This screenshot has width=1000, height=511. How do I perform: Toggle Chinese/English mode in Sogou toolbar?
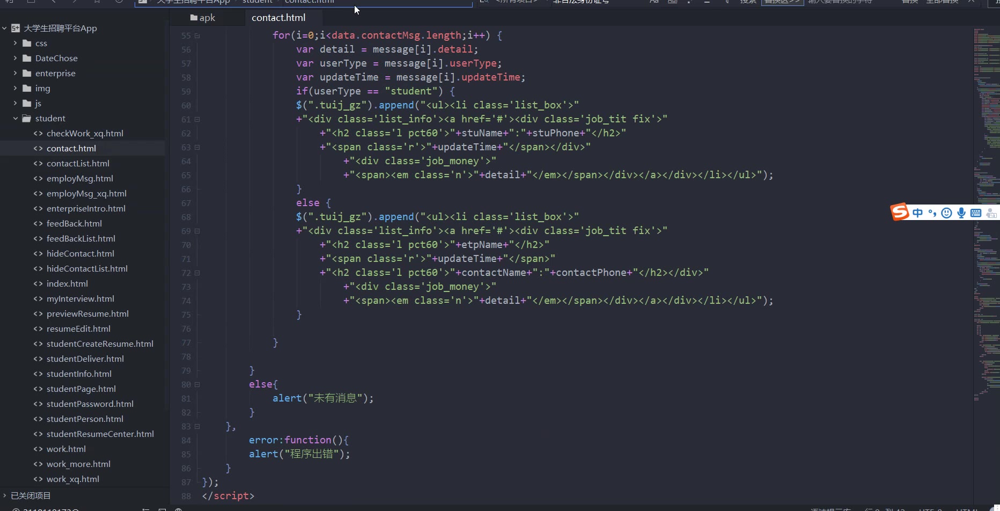[x=918, y=213]
